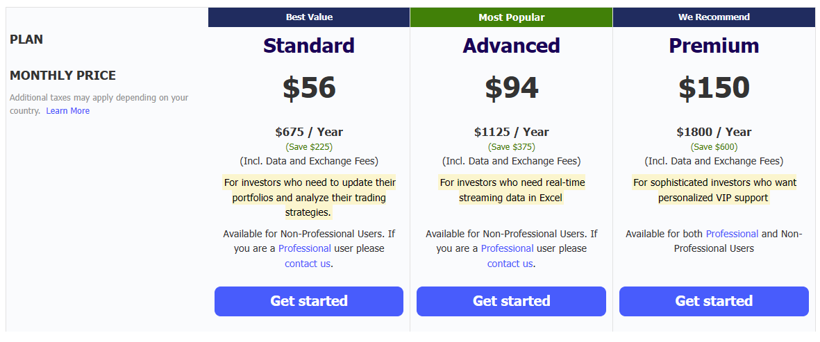Select the Premium plan heading

[714, 46]
